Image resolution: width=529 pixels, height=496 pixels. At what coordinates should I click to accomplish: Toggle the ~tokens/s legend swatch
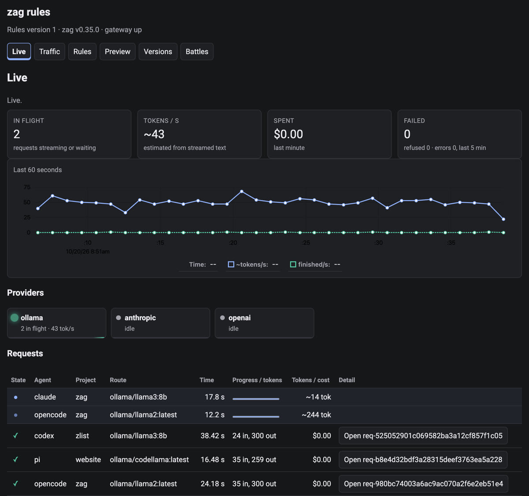click(231, 265)
